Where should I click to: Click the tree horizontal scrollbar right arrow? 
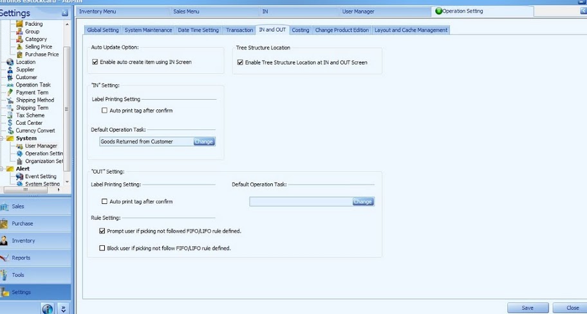point(59,190)
